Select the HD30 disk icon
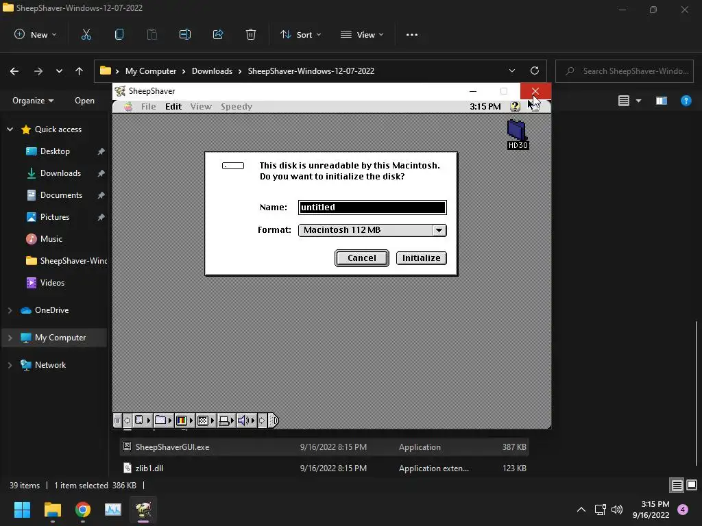 point(518,135)
